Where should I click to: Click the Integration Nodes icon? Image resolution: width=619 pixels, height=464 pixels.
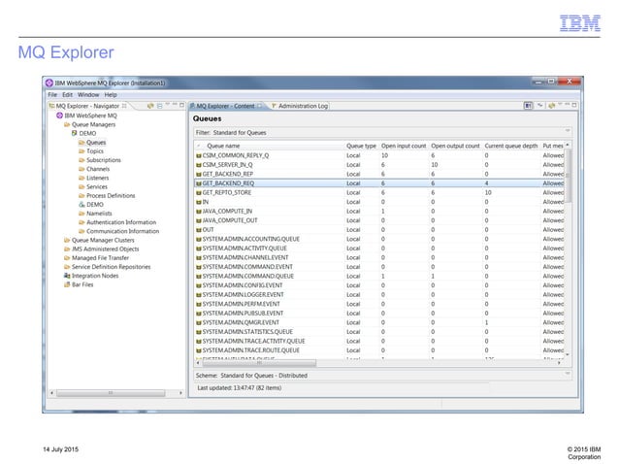tap(67, 276)
